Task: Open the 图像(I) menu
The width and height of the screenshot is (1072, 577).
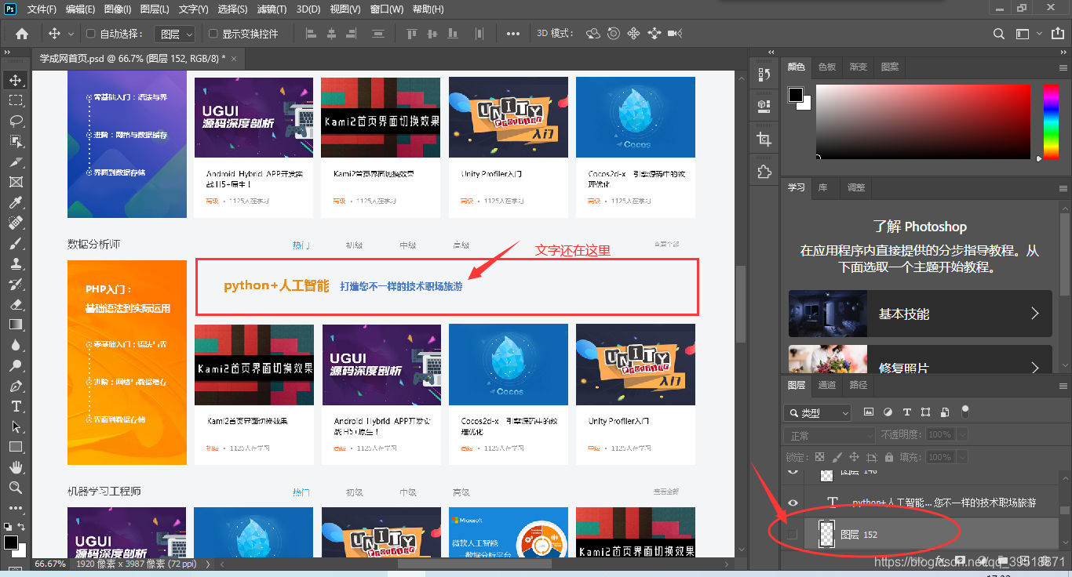Action: 117,9
